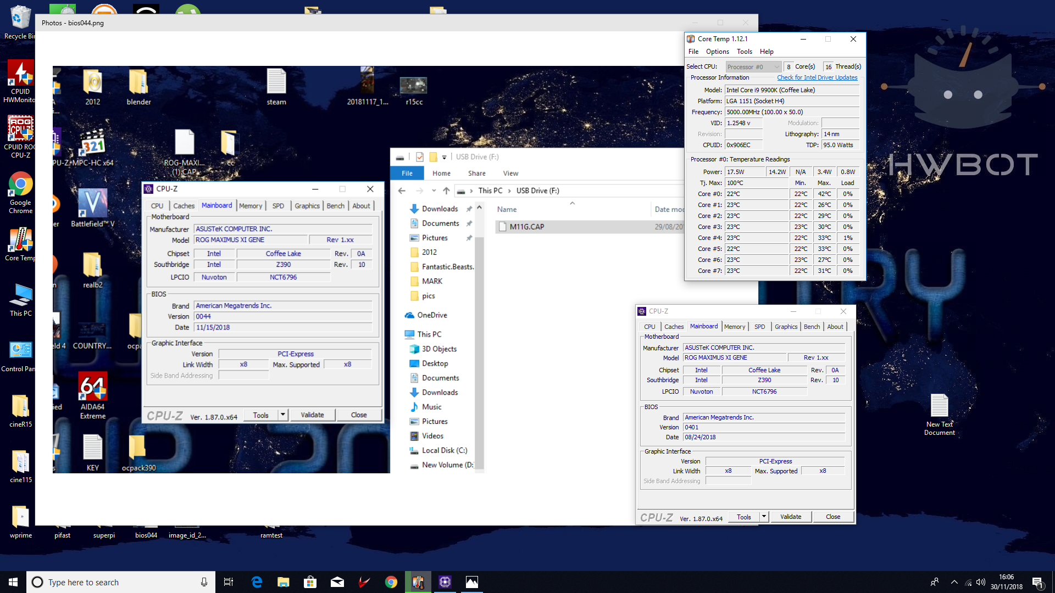This screenshot has height=593, width=1055.
Task: Open Task View from the taskbar
Action: pos(229,582)
